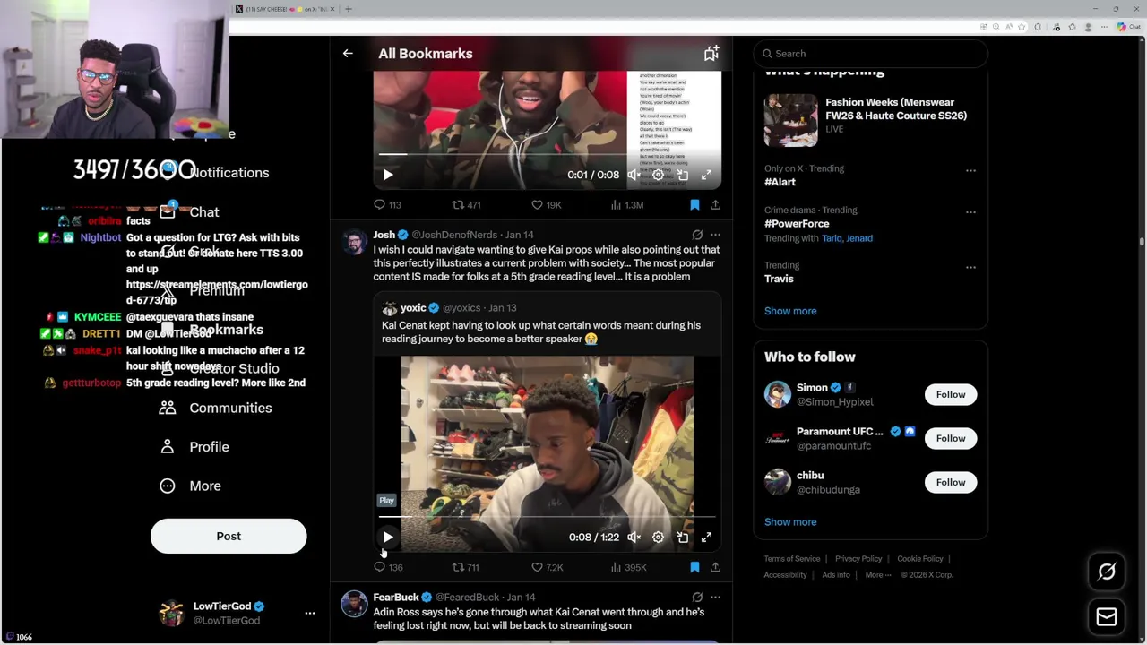The height and width of the screenshot is (645, 1147).
Task: Fullscreen the 0:08 / 1:22 video
Action: 706,537
